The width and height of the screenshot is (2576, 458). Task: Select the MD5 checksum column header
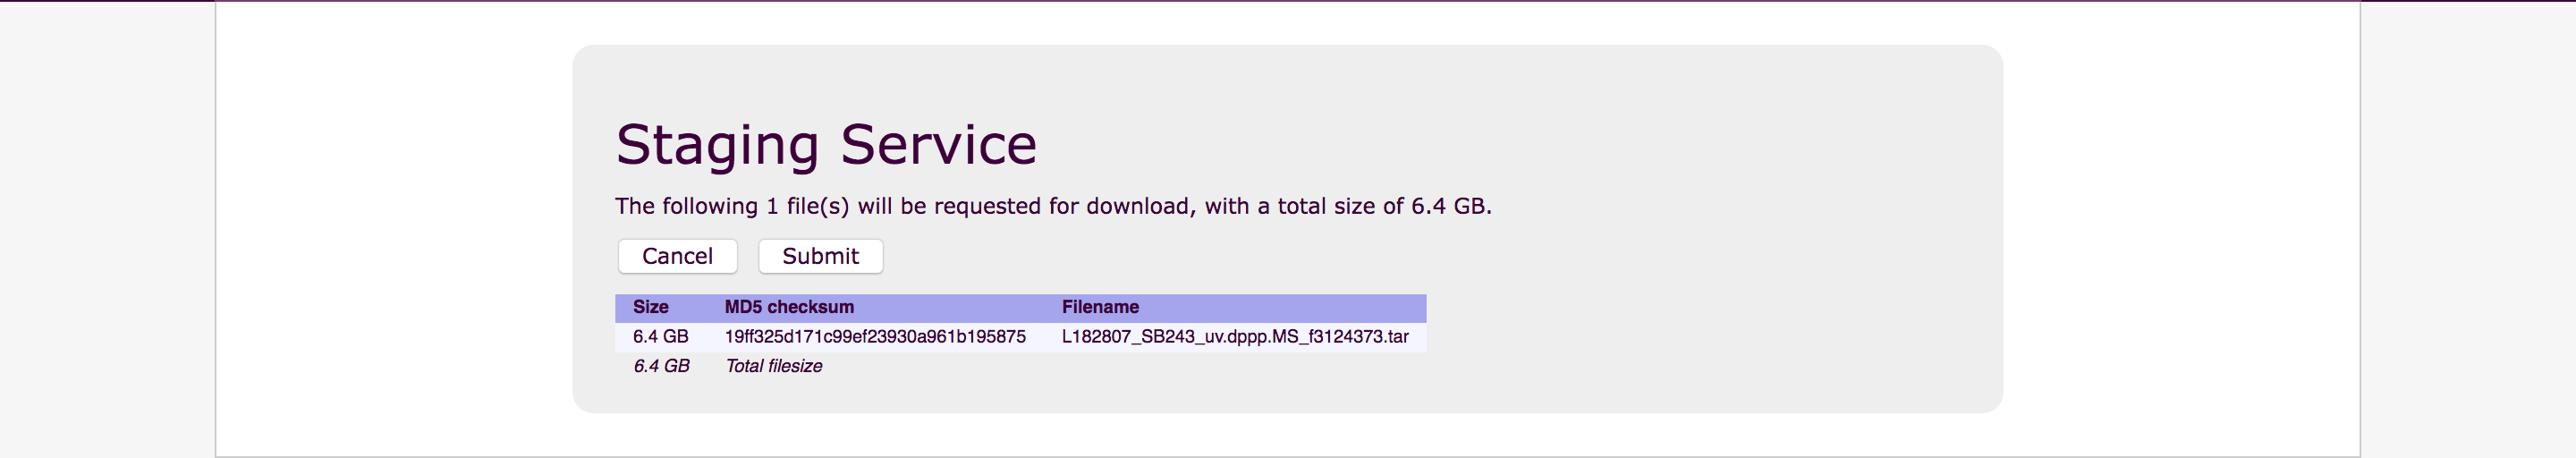(789, 307)
